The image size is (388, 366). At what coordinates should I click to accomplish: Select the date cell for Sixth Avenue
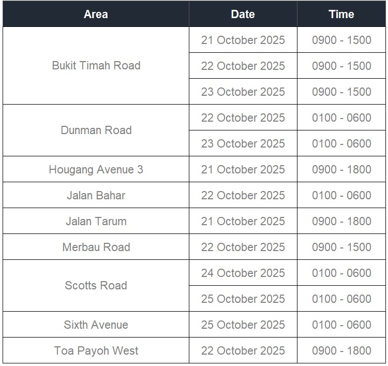coord(243,325)
